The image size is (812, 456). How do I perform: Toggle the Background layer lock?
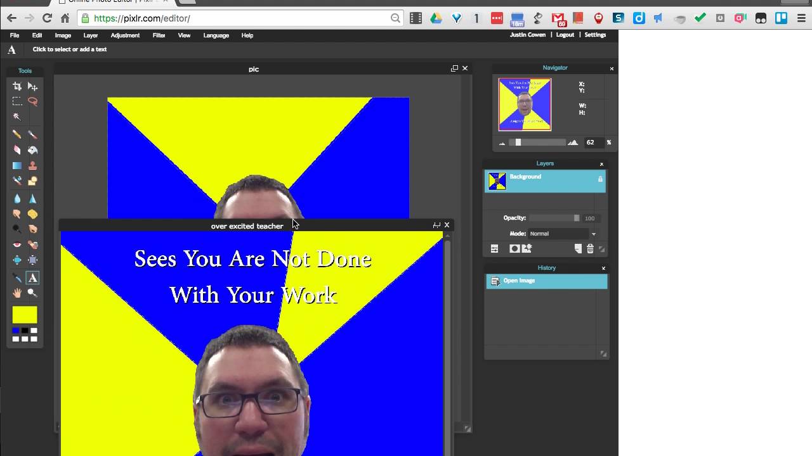click(600, 179)
